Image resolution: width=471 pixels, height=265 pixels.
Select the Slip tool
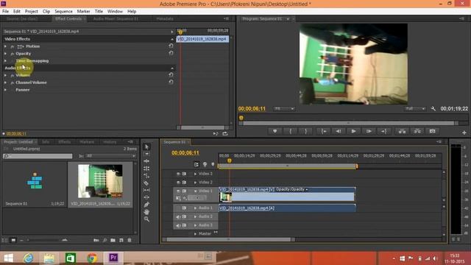(146, 190)
